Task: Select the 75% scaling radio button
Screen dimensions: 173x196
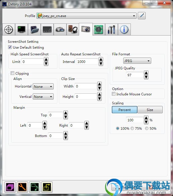Action: click(132, 128)
